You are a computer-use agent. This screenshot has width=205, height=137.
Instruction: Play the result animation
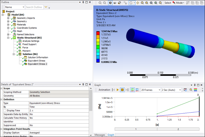(118, 90)
